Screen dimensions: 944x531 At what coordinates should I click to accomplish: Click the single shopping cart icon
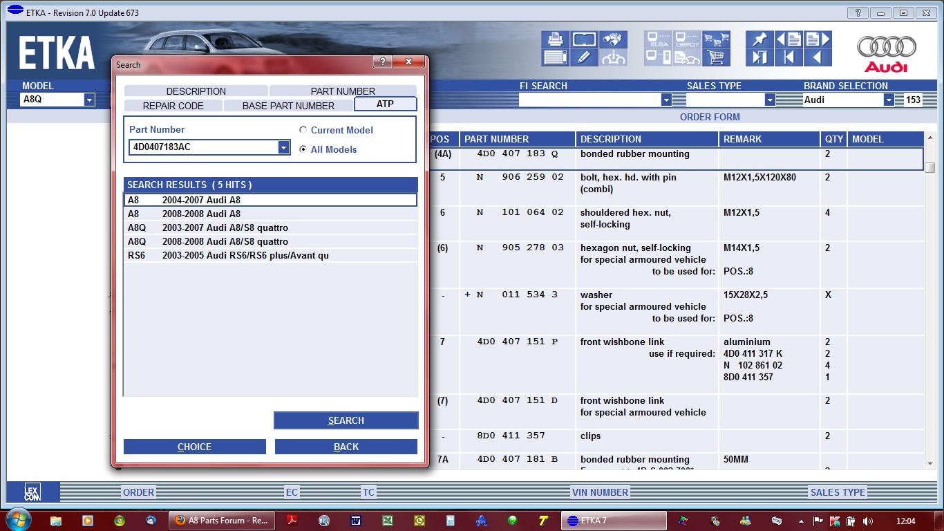coord(717,58)
